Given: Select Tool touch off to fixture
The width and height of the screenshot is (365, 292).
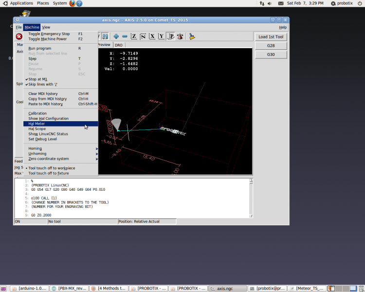Looking at the screenshot, I should [48, 173].
